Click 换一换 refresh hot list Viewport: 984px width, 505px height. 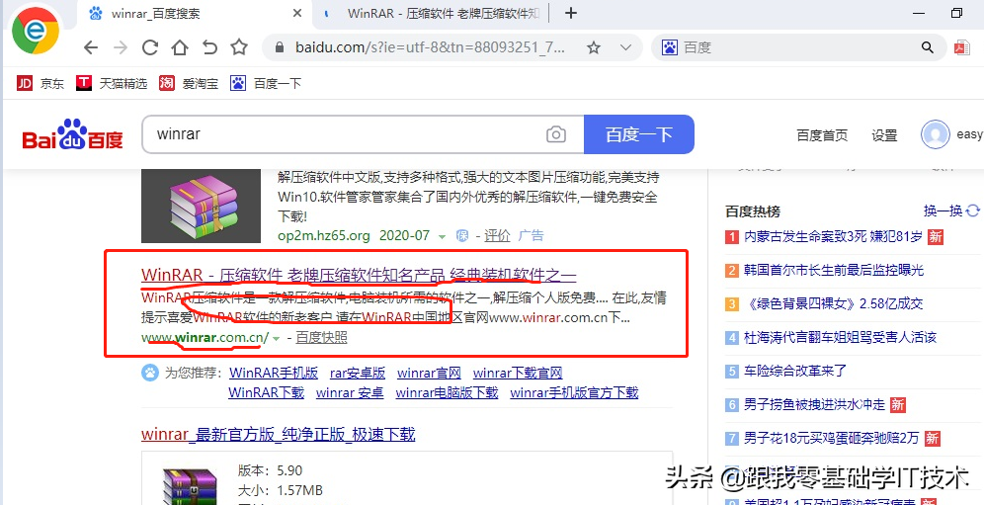tap(950, 210)
